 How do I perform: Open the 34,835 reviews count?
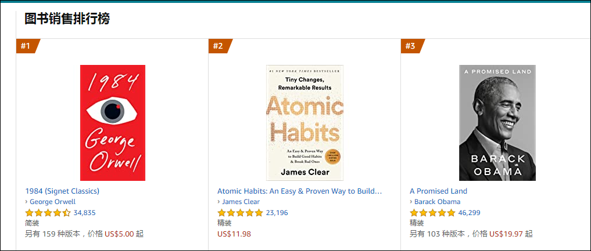(x=85, y=213)
